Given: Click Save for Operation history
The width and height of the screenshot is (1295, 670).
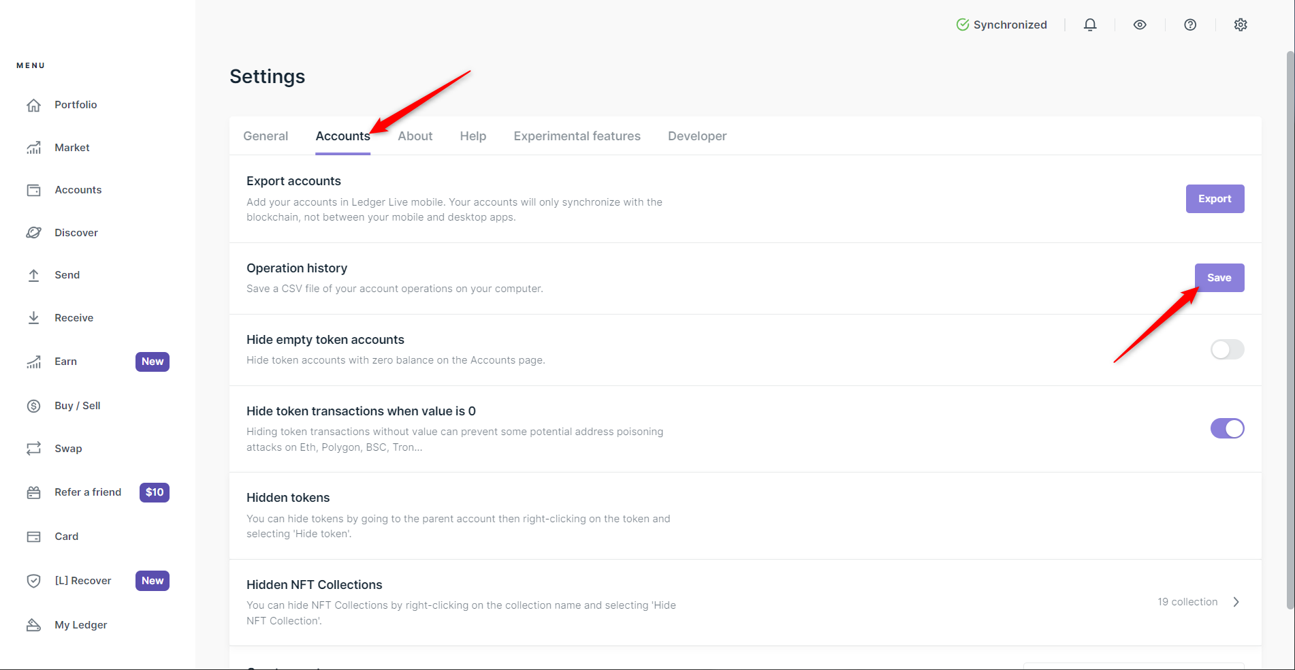Looking at the screenshot, I should pos(1219,278).
